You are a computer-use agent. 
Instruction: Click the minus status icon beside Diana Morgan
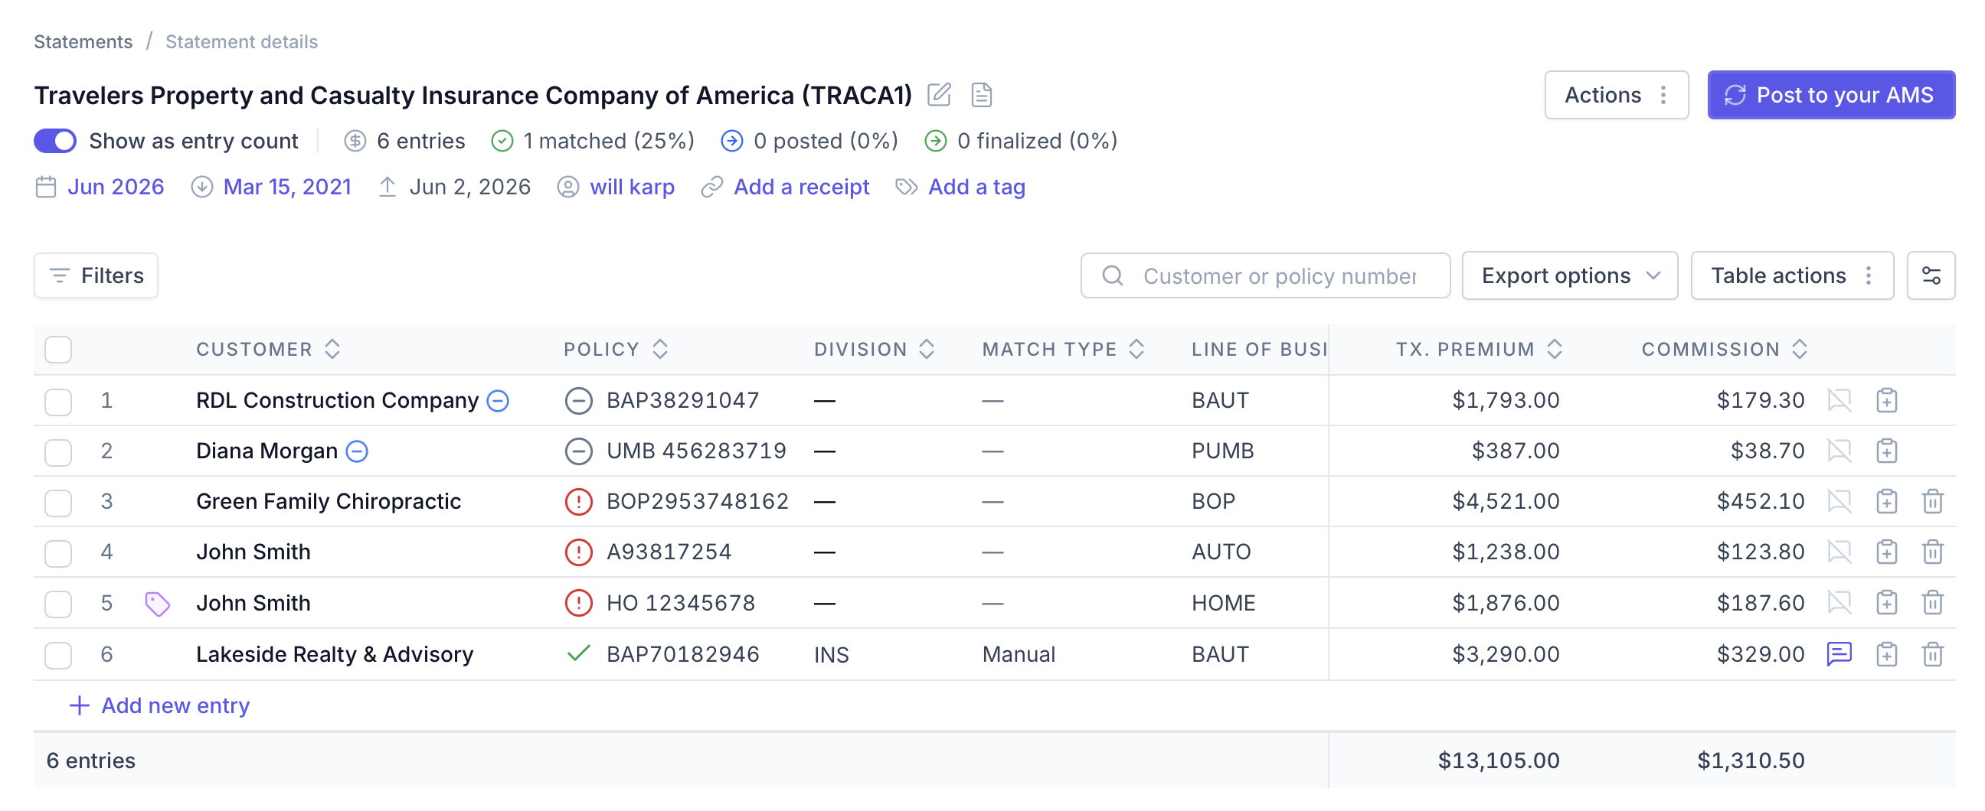[x=357, y=451]
